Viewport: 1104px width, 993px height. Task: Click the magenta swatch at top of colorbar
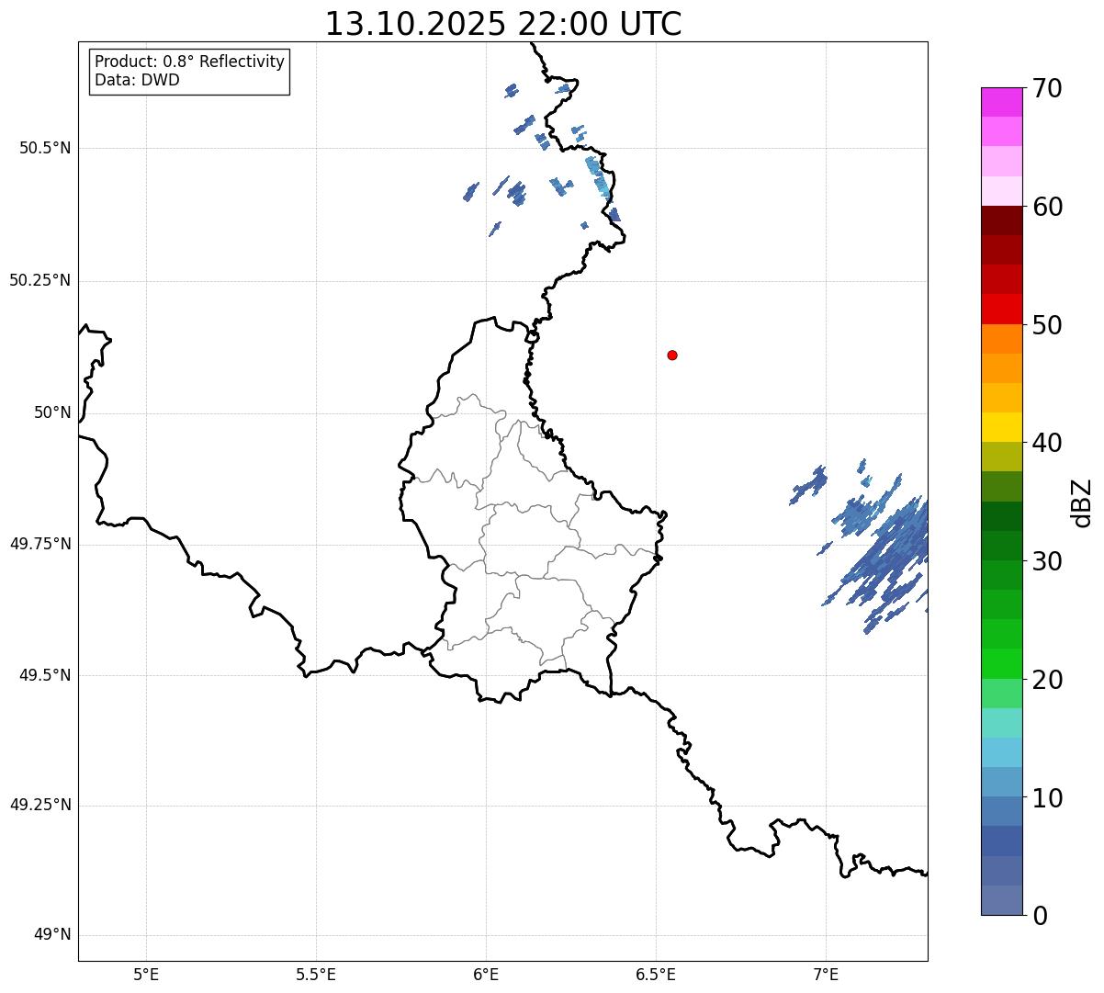(x=1001, y=102)
